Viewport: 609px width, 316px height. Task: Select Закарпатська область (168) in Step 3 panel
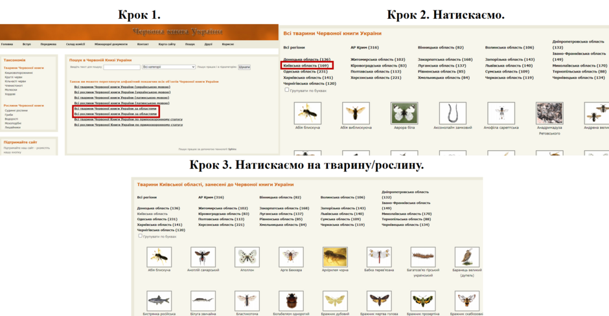click(284, 209)
